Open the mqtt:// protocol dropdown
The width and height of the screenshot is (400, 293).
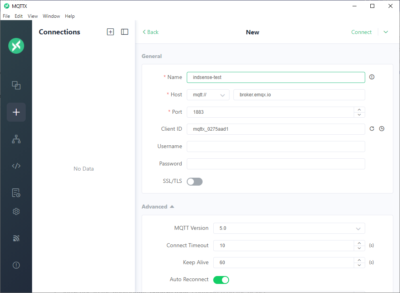click(x=208, y=95)
